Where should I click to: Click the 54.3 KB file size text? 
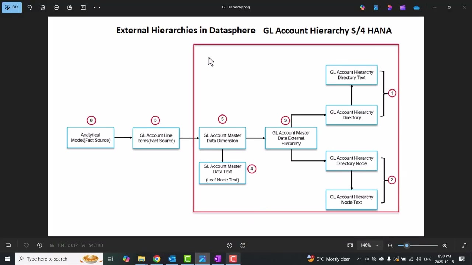point(96,245)
